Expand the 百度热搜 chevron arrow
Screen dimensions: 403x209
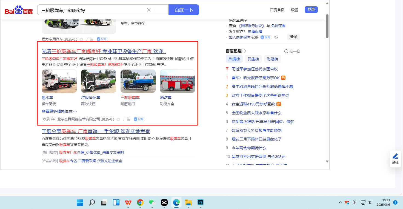[245, 51]
